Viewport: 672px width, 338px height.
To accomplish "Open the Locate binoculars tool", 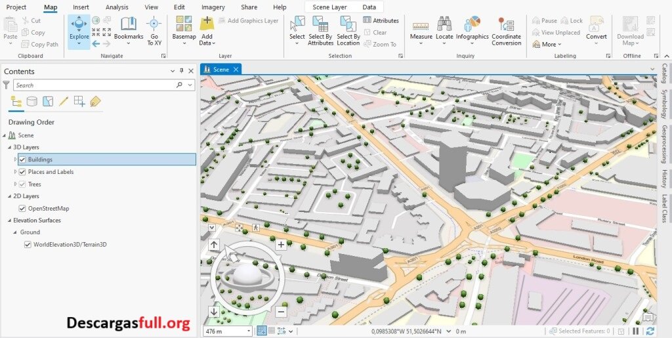I will point(444,30).
